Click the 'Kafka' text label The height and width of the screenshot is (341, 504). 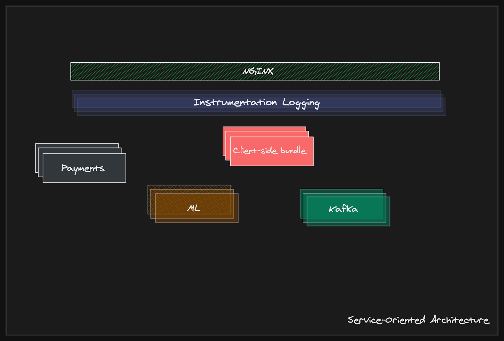pyautogui.click(x=343, y=209)
